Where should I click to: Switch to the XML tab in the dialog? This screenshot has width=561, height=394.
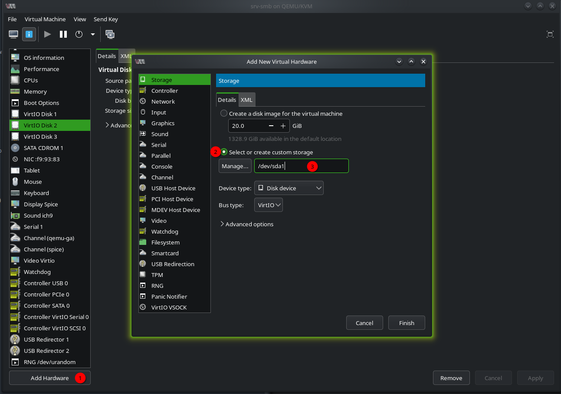pyautogui.click(x=246, y=99)
